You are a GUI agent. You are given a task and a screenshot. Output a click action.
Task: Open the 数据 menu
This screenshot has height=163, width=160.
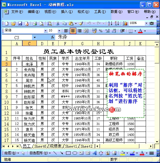(x=117, y=12)
